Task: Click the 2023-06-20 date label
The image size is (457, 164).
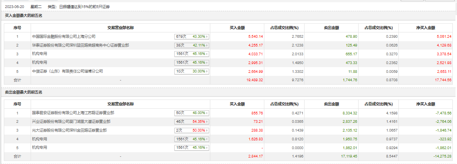Action: click(x=14, y=7)
